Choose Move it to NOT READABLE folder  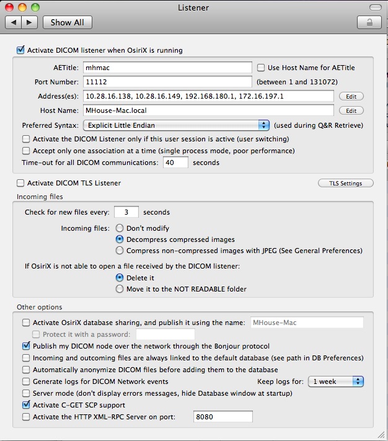pyautogui.click(x=120, y=289)
